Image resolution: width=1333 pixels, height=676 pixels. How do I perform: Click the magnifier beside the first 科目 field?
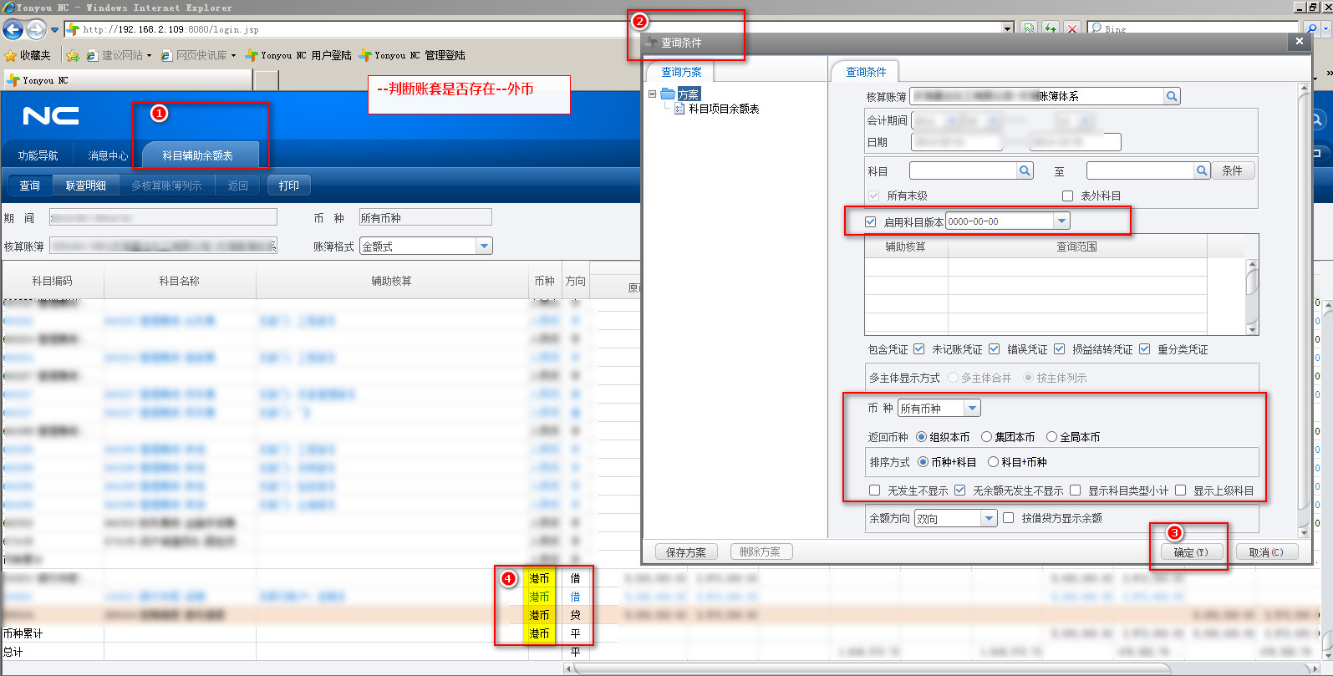(x=1025, y=170)
